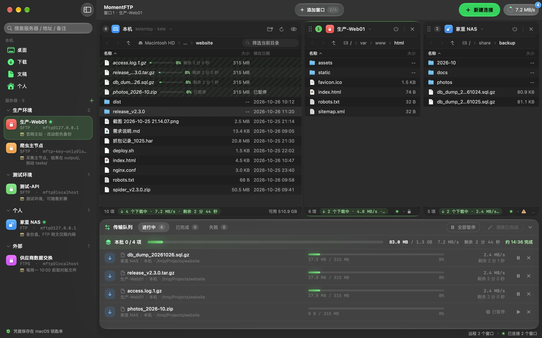Go up a directory in 家里 NAS pane
Viewport: 542px width, 338px height.
pos(452,43)
